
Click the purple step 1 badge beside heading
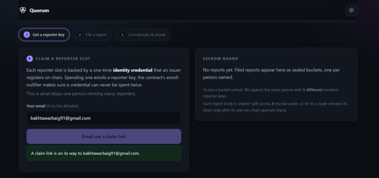tap(30, 59)
